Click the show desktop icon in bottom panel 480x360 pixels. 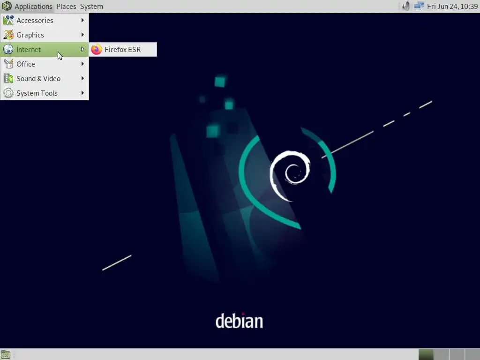tap(6, 354)
